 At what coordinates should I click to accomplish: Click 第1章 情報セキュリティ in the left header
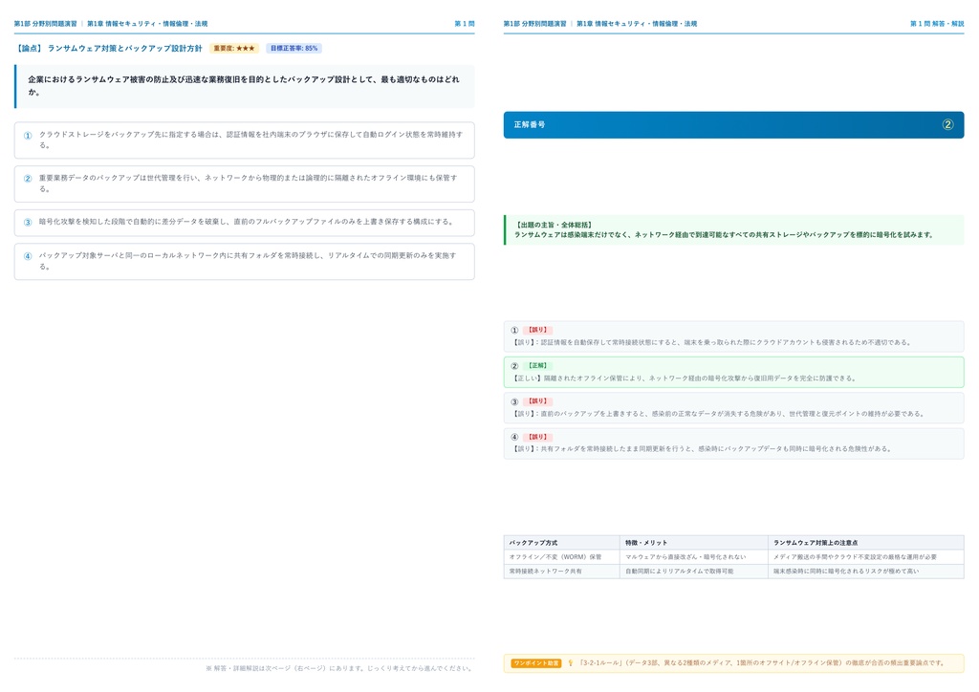[147, 24]
